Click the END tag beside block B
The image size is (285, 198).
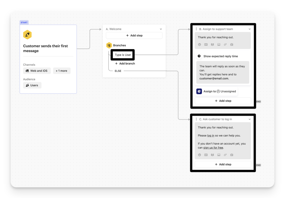click(259, 102)
